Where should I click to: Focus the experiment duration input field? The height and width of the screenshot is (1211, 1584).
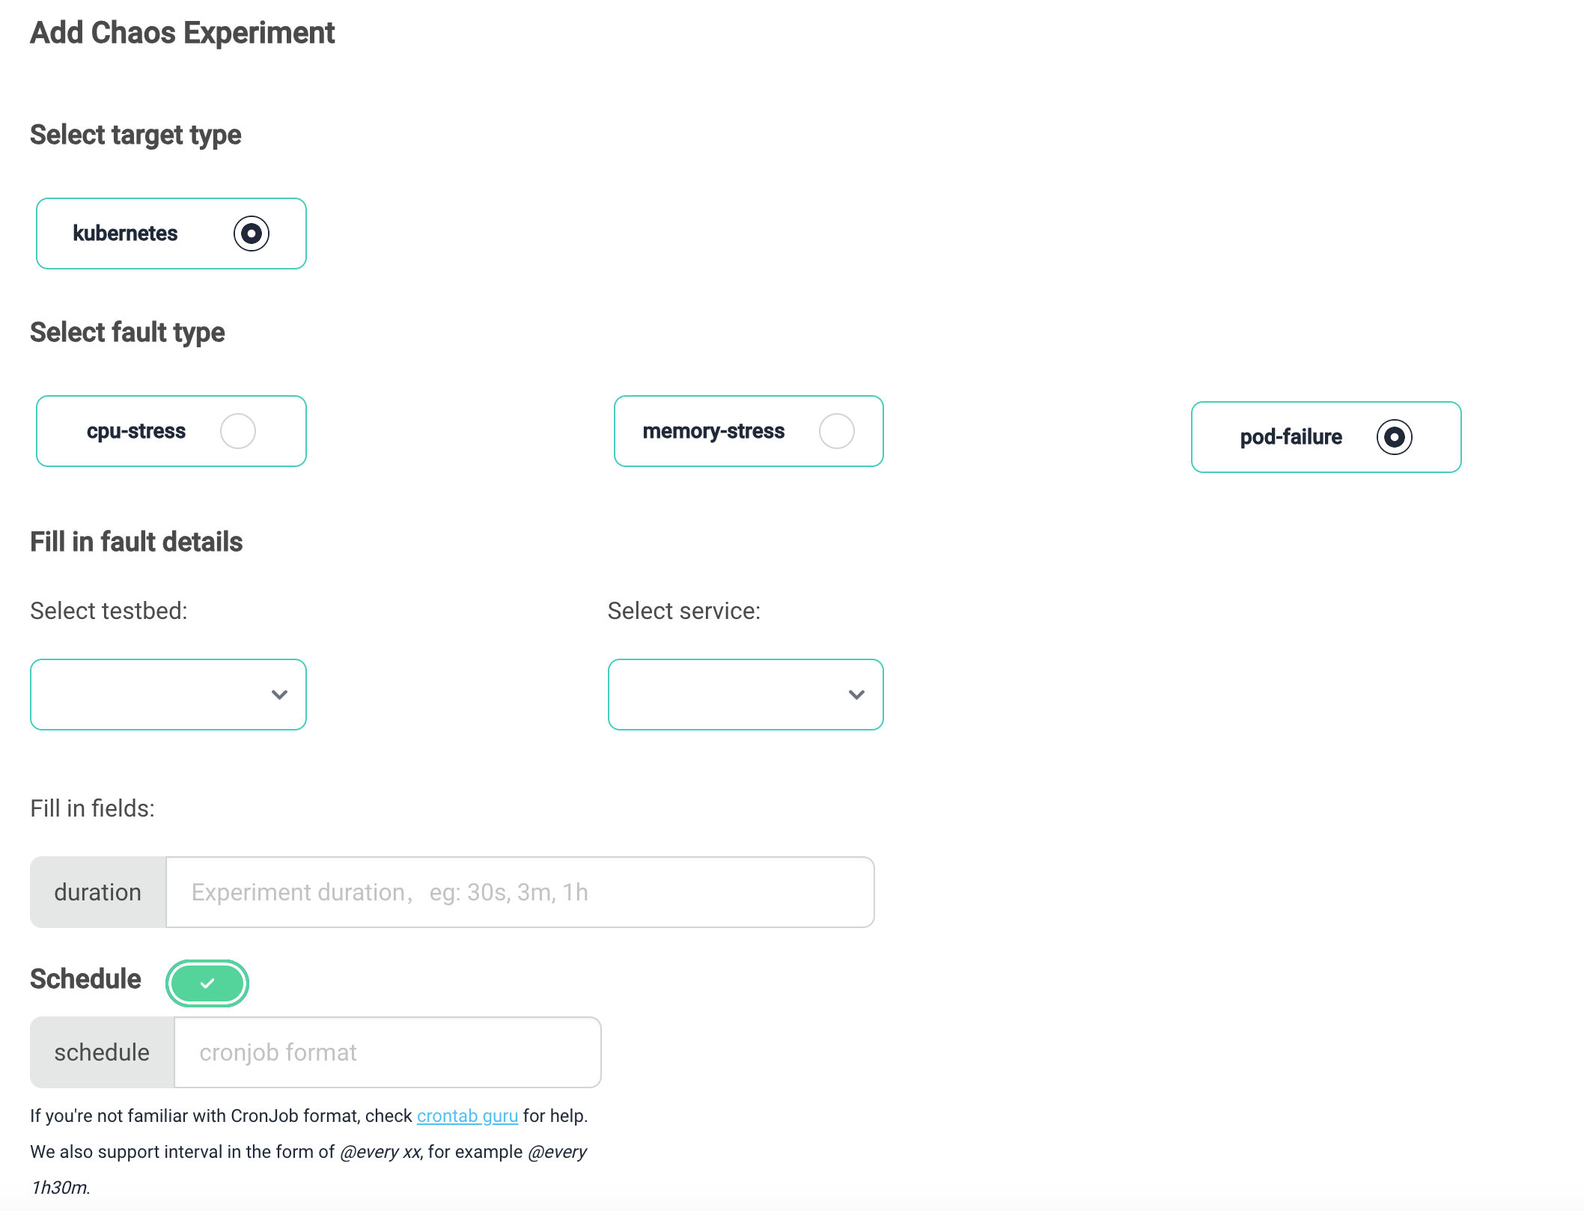point(520,892)
